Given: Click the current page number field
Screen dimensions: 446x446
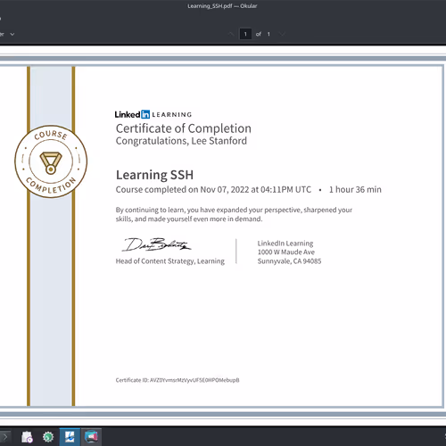Looking at the screenshot, I should tap(245, 34).
